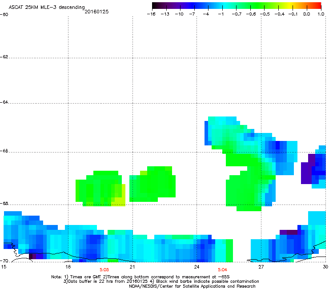Click the -0.7 colorbar tick label
The height and width of the screenshot is (289, 329).
point(237,14)
